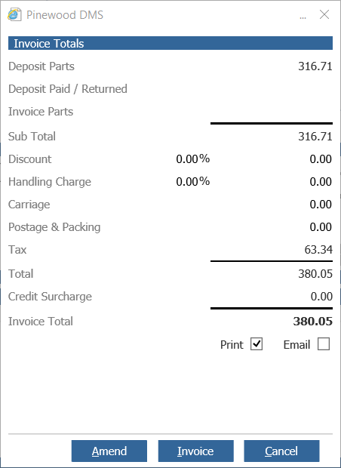
Task: Click the Deposit Parts amount 316.71
Action: point(315,66)
